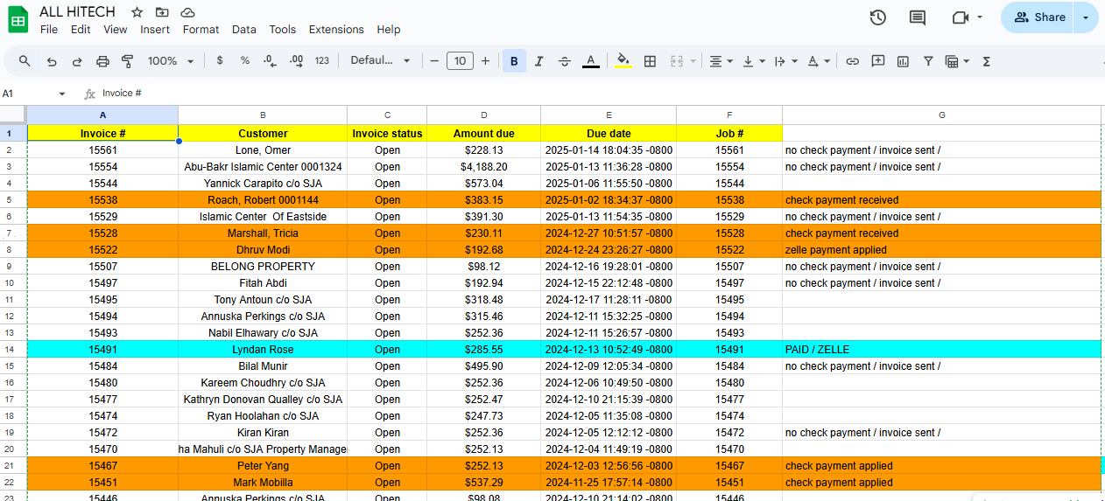Click the Print icon

(x=102, y=61)
